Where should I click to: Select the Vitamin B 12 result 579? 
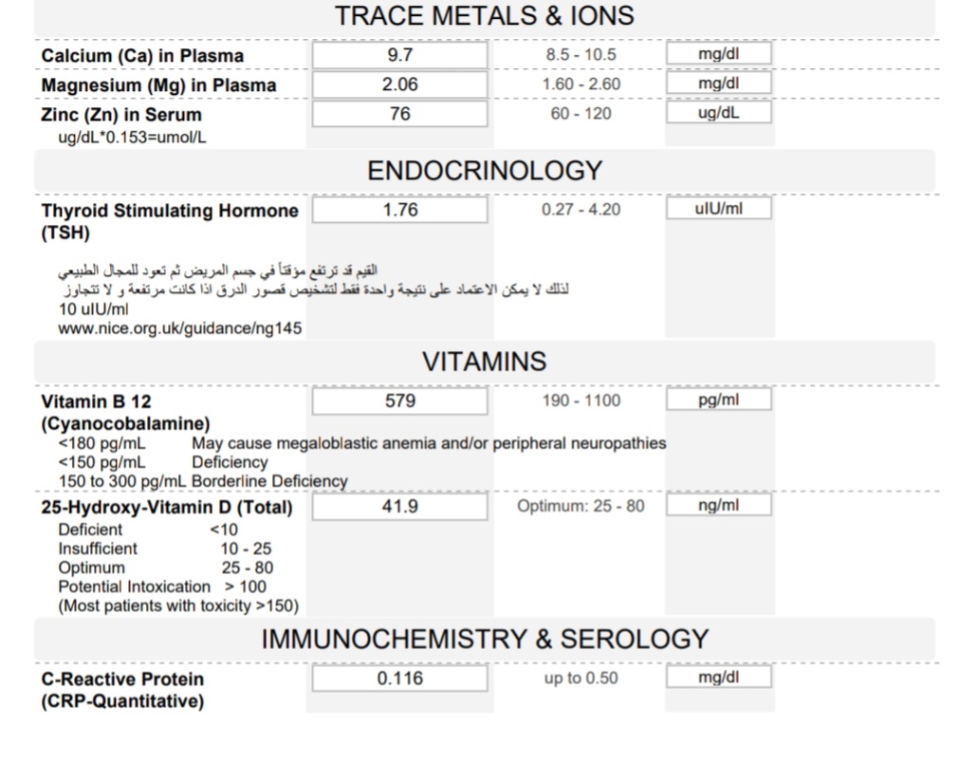coord(399,401)
